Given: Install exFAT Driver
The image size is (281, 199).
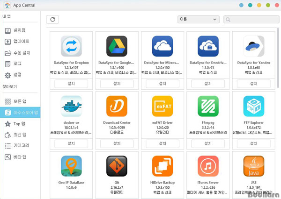Looking at the screenshot, I should click(x=163, y=143).
